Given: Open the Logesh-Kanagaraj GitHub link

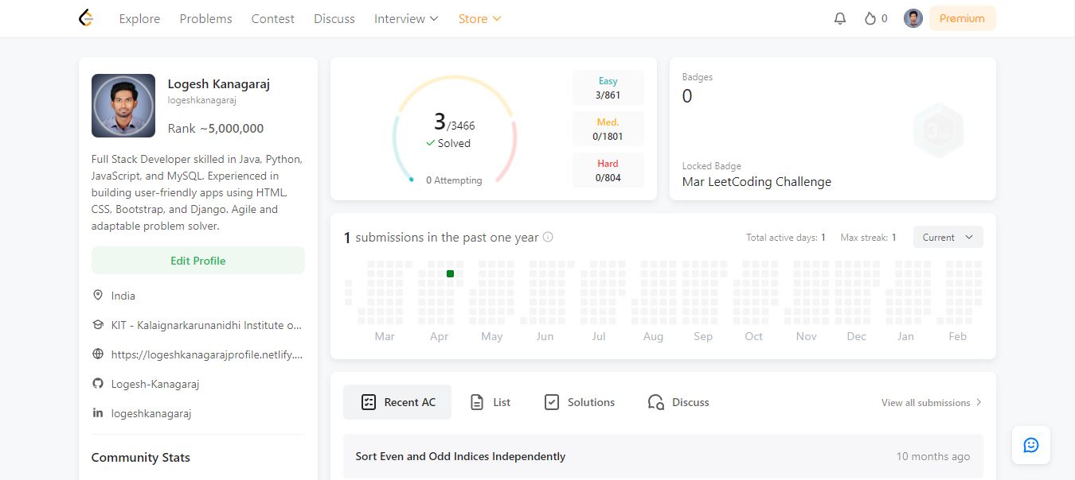Looking at the screenshot, I should pyautogui.click(x=155, y=384).
